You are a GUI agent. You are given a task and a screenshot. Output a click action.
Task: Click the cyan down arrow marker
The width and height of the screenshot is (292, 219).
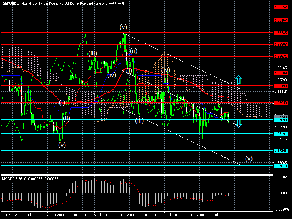point(238,123)
